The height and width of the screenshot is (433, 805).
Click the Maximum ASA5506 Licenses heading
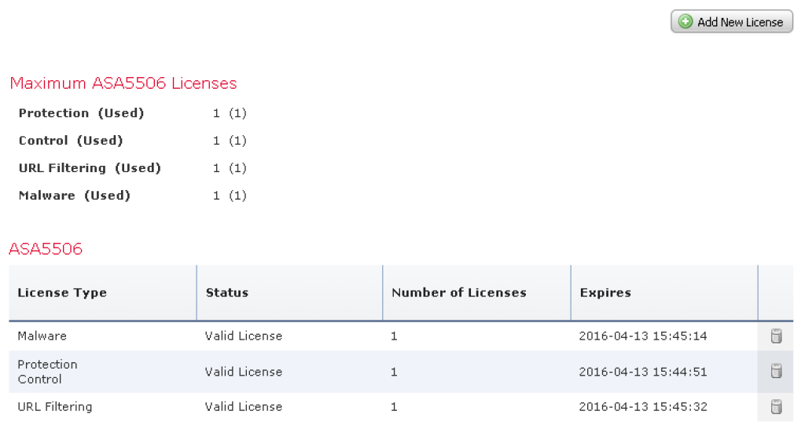coord(123,83)
